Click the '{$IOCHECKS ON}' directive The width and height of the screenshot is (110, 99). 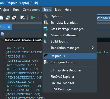20,82
